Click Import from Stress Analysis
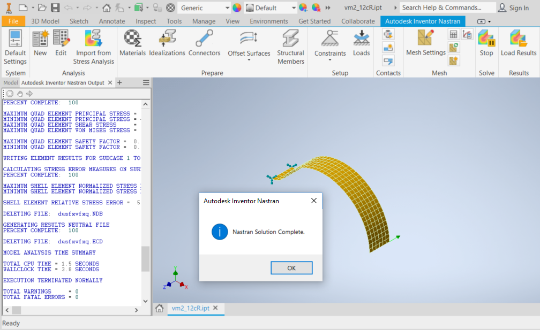The image size is (540, 330). pos(93,47)
